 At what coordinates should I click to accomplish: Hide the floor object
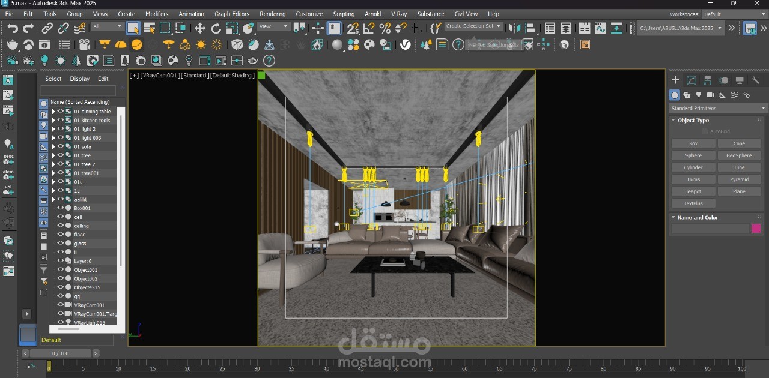pos(60,235)
